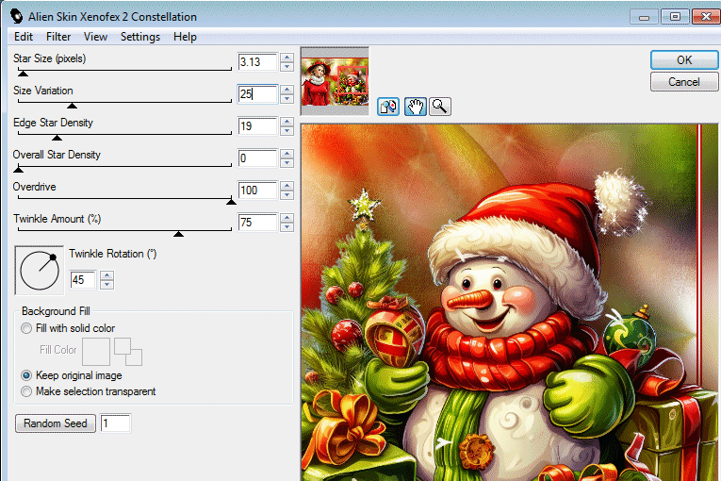Select the hand pan tool

(416, 107)
